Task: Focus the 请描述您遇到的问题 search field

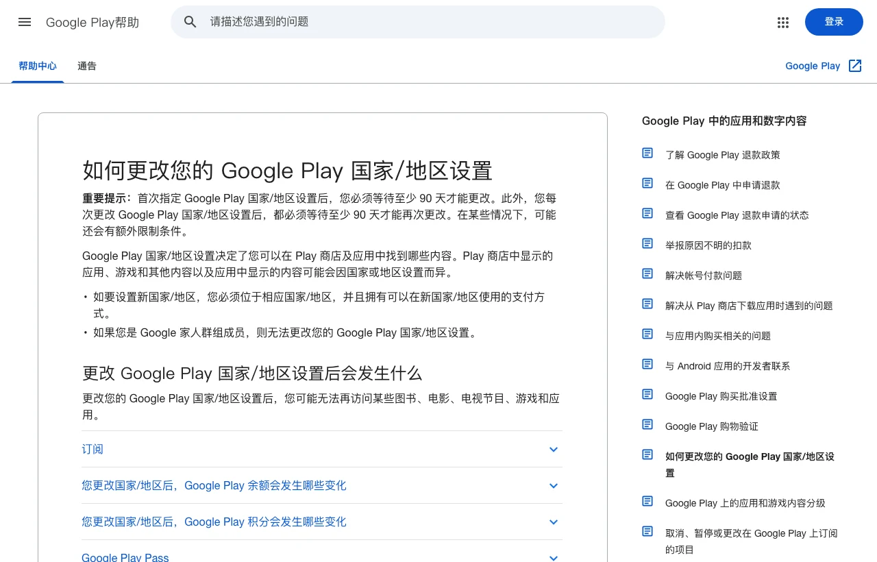Action: [x=418, y=22]
